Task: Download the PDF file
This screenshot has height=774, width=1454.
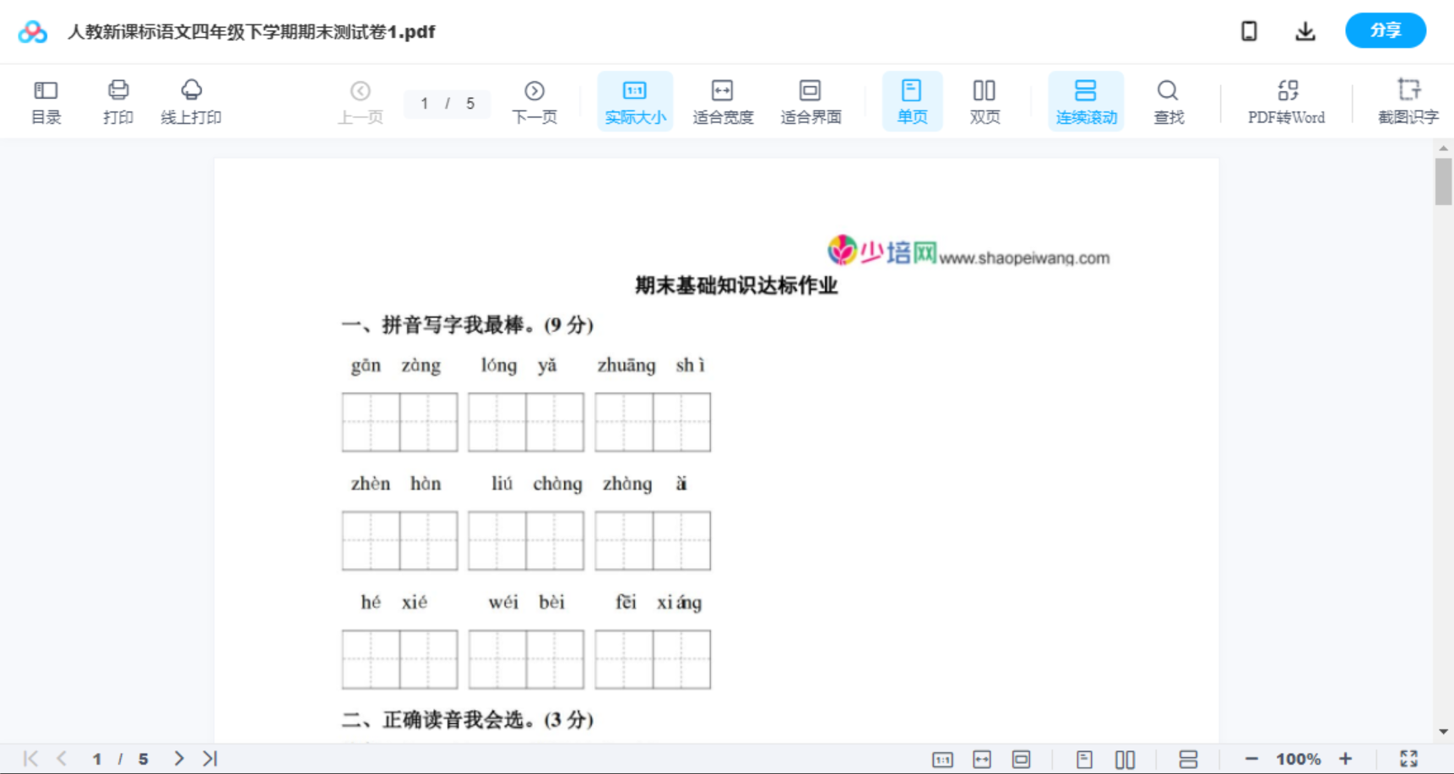Action: (x=1305, y=30)
